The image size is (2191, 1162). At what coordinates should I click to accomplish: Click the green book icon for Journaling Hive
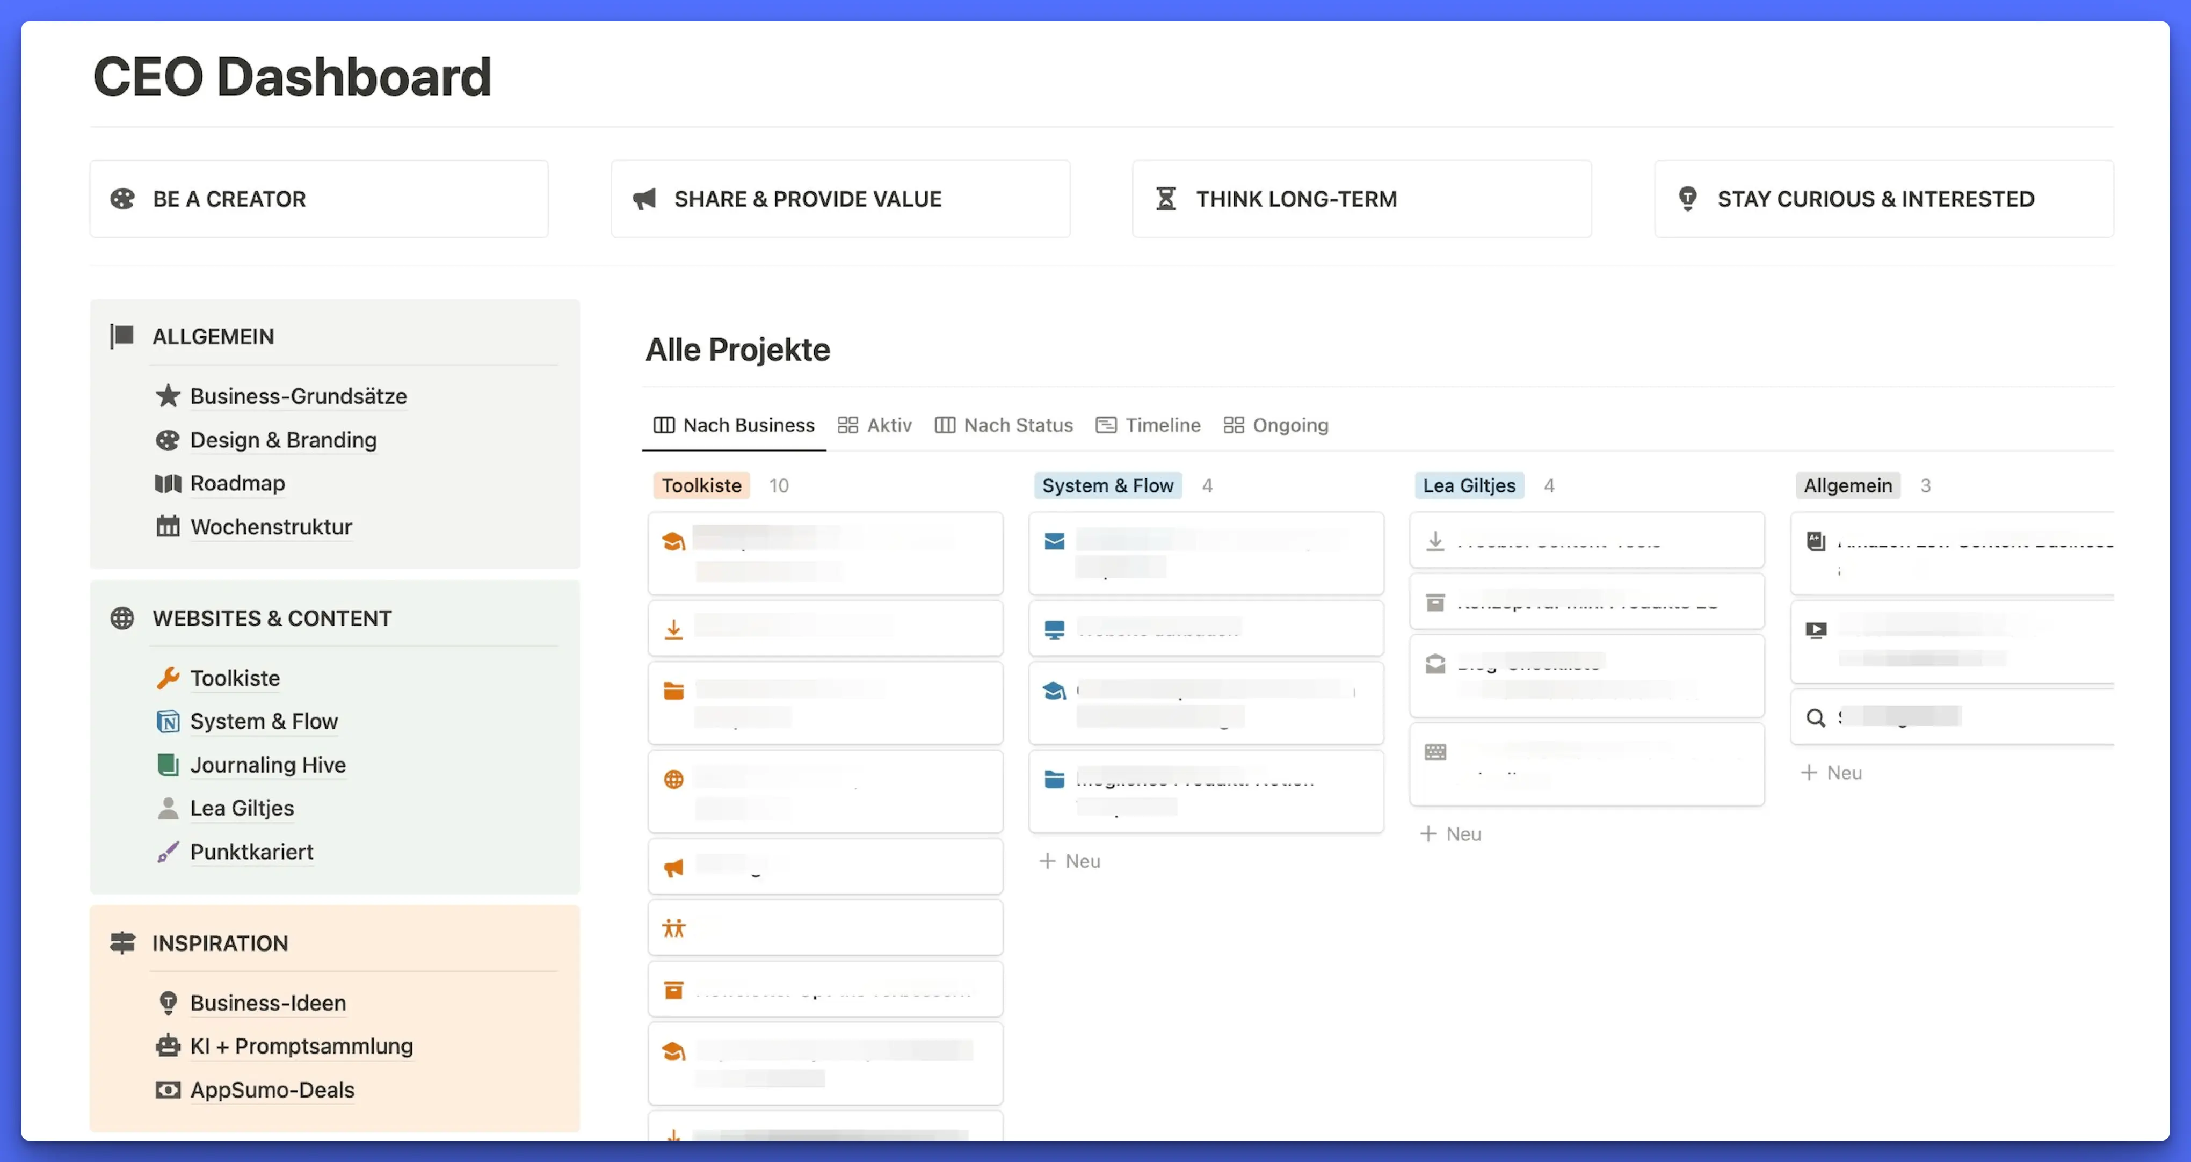click(x=168, y=765)
